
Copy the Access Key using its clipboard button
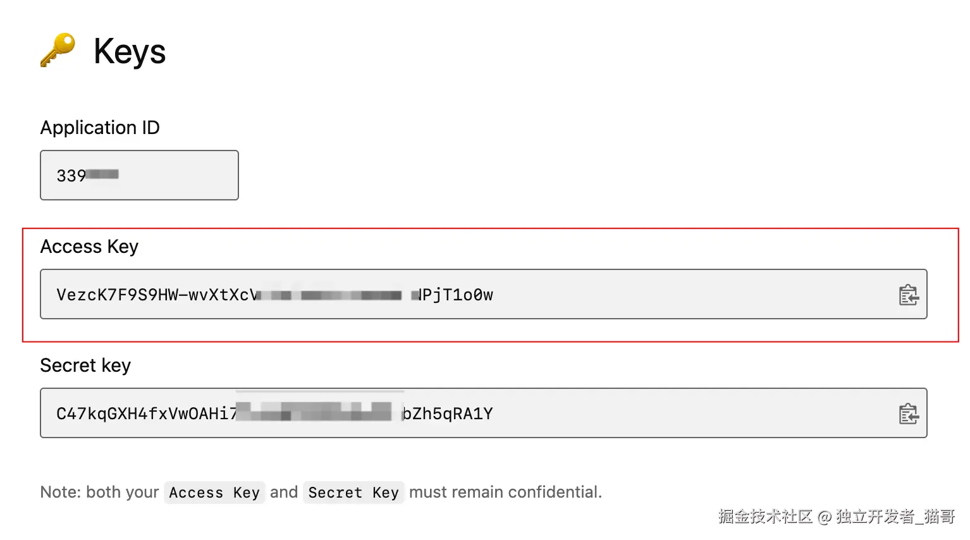909,294
